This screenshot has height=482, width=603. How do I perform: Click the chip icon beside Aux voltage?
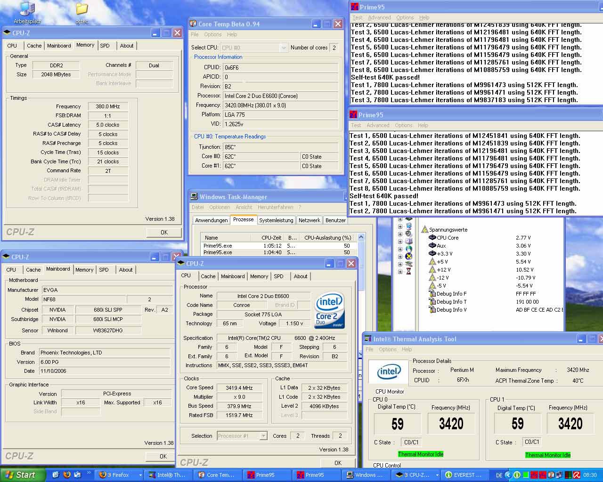(432, 246)
